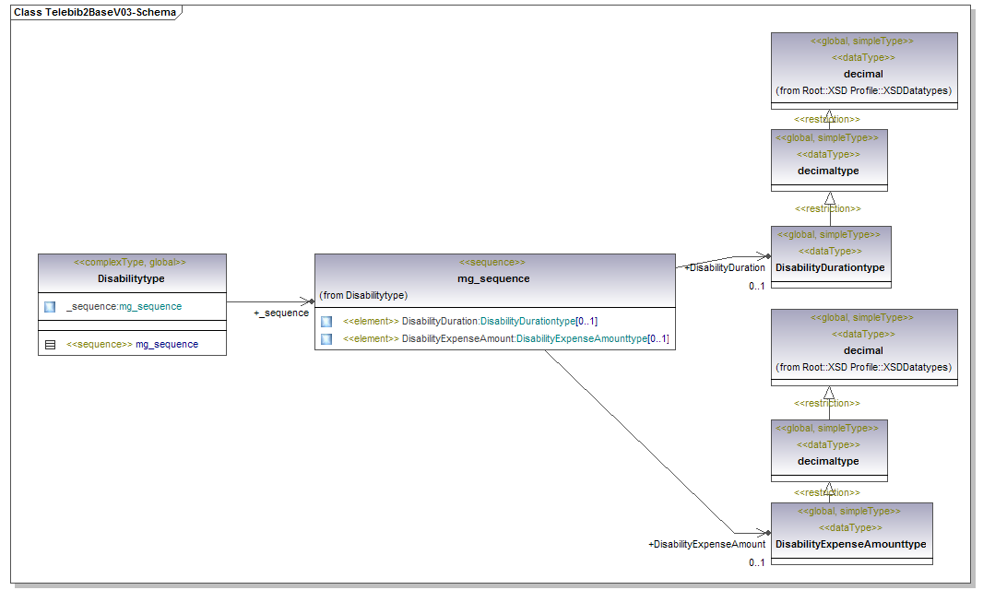Click the DisabilityExpenseAmount element icon in mg_sequence
The height and width of the screenshot is (602, 995).
pyautogui.click(x=326, y=339)
